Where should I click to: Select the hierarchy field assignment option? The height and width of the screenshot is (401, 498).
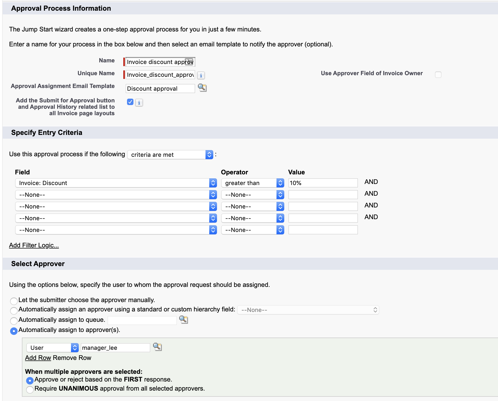[14, 311]
